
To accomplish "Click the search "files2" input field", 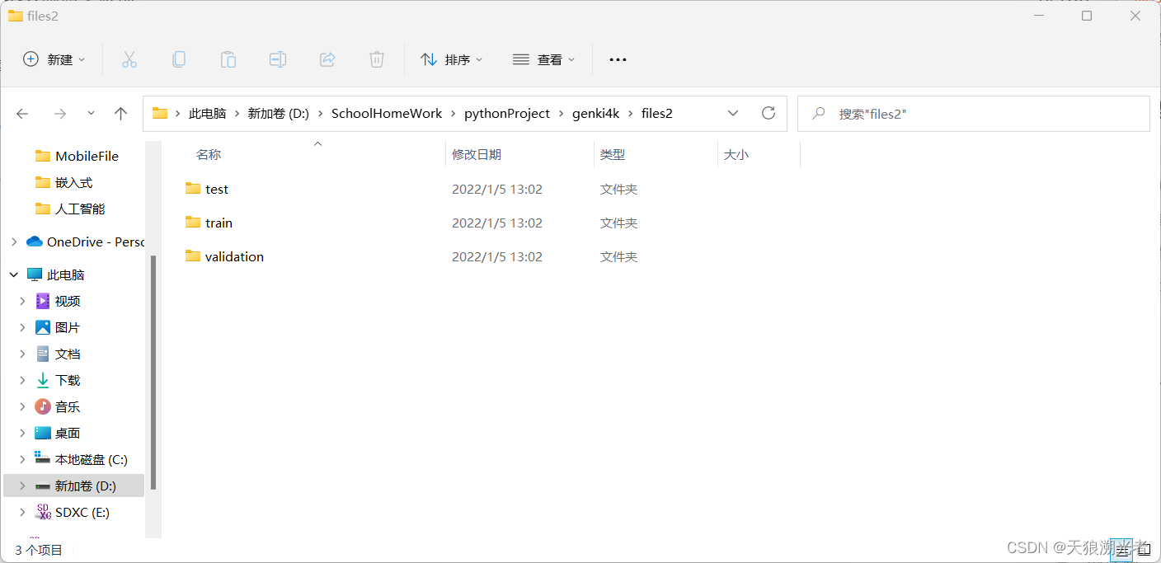I will (973, 114).
